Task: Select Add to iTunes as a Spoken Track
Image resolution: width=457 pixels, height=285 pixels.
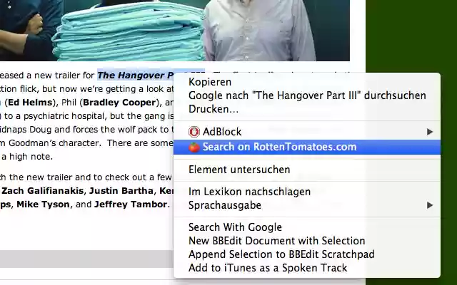Action: pyautogui.click(x=307, y=268)
